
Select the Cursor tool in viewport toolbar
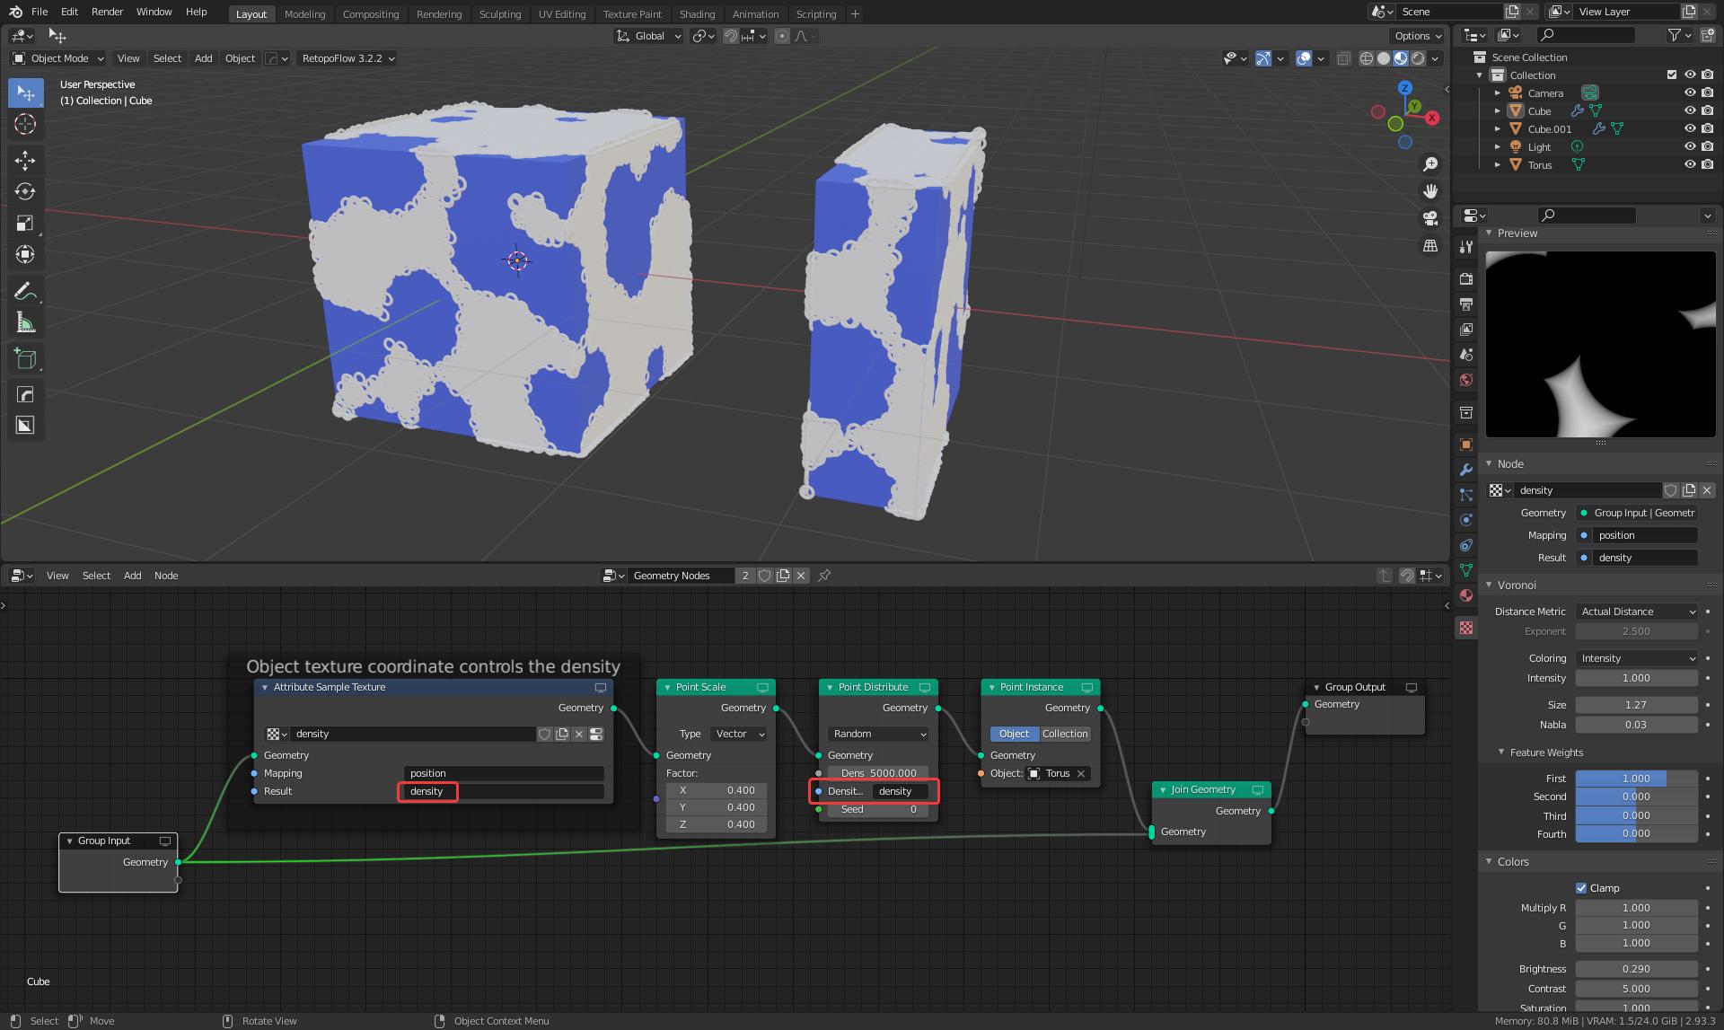point(25,125)
